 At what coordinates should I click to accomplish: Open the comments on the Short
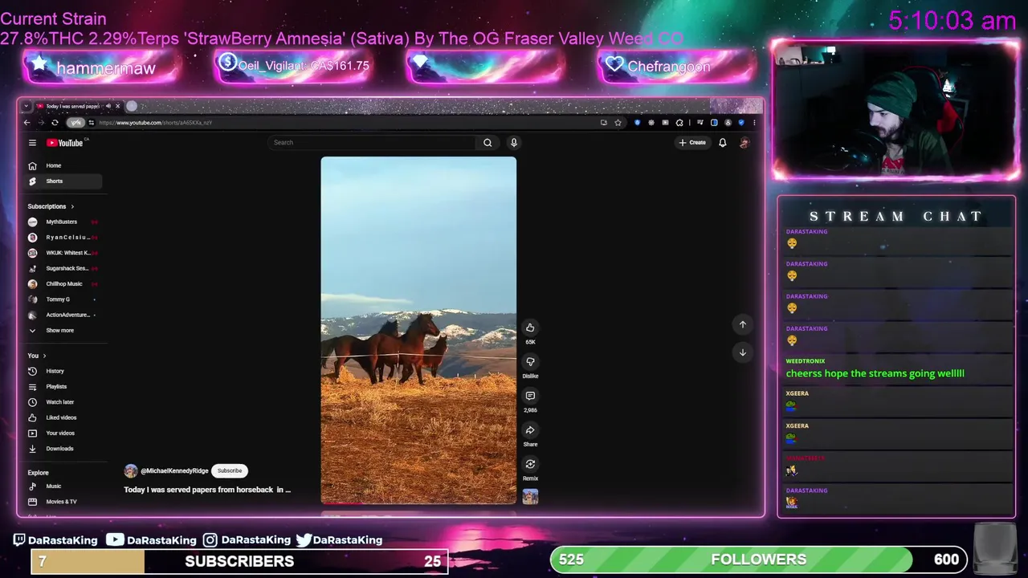530,396
